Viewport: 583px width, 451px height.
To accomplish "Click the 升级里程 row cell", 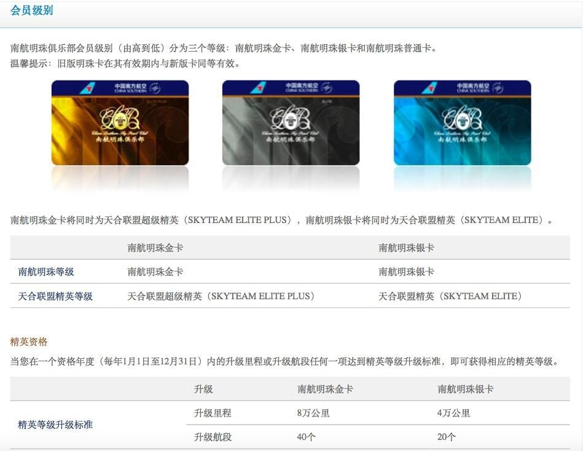I will coord(213,413).
